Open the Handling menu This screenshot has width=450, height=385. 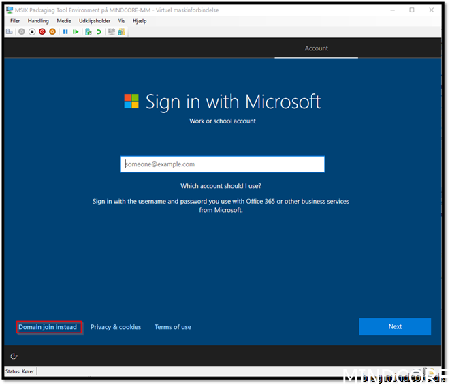pos(38,21)
